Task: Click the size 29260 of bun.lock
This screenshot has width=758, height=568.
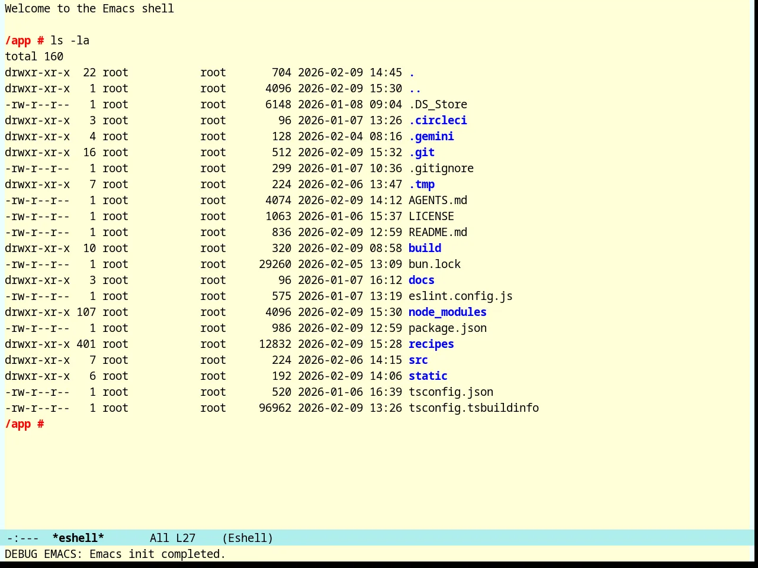Action: [x=275, y=264]
